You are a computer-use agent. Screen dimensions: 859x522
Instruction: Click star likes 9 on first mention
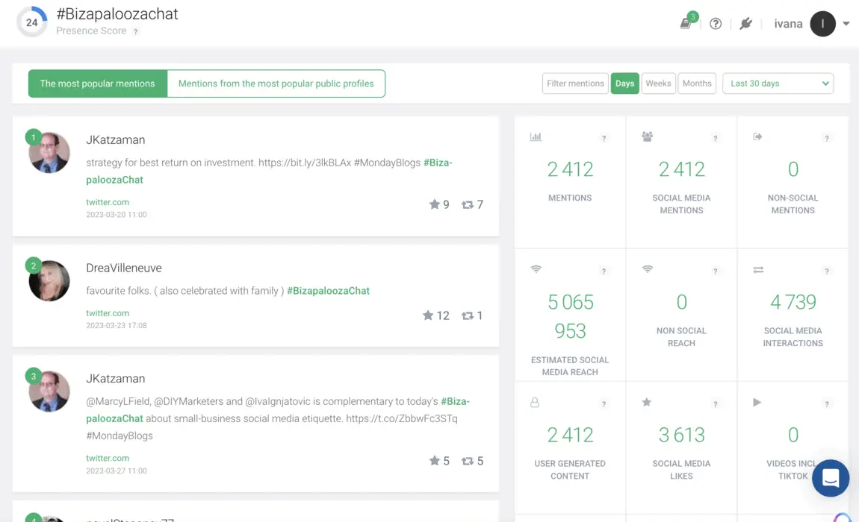pos(439,204)
